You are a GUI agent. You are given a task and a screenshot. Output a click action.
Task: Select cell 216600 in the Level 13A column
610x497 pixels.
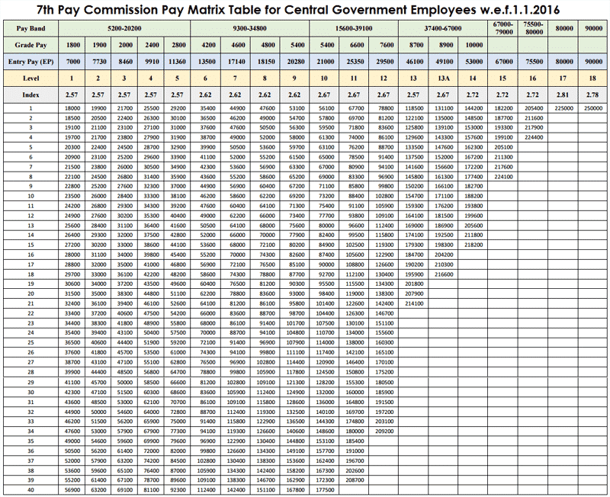444,274
